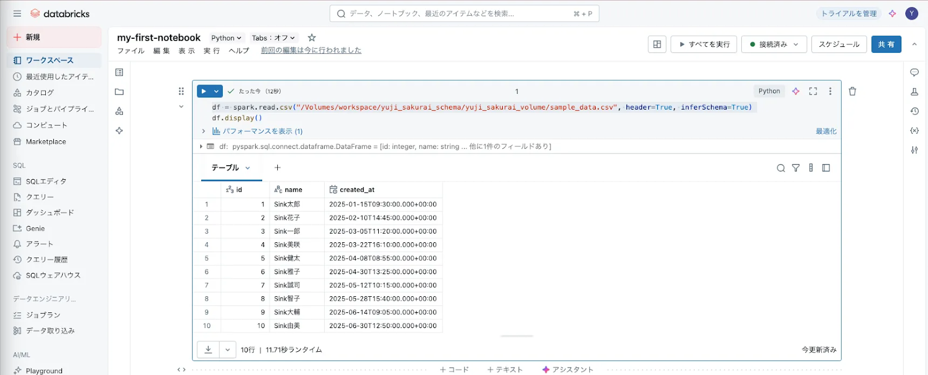Viewport: 928px width, 375px height.
Task: Open the download options dropdown arrow
Action: (227, 349)
